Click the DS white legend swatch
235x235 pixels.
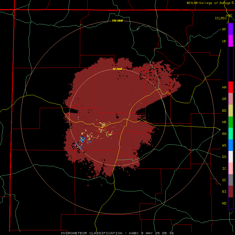pyautogui.click(x=231, y=157)
